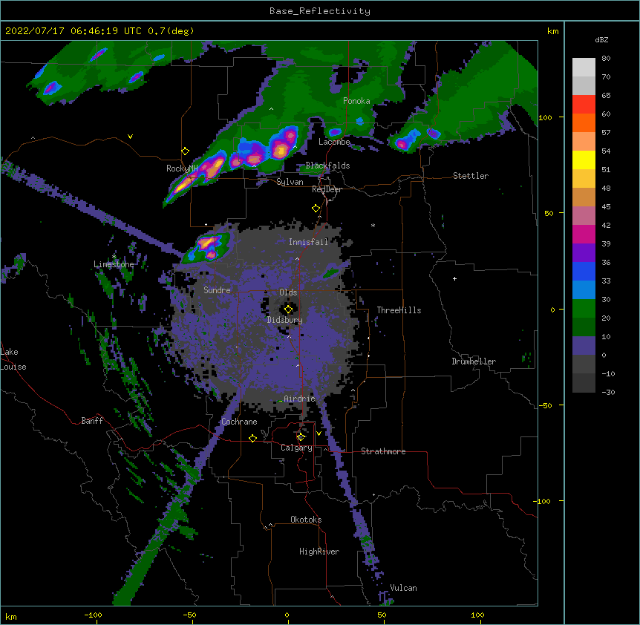
Task: Click the yellow V marker east of Calgary diamond
Action: [319, 433]
